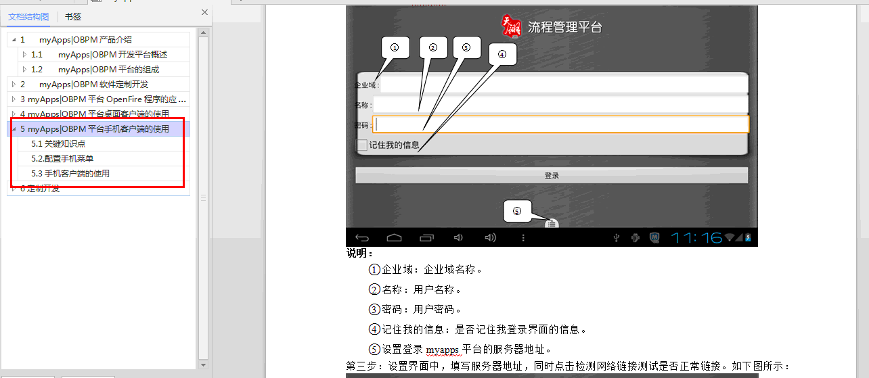The image size is (869, 378).
Task: Expand section 6 定制开发
Action: pos(14,189)
